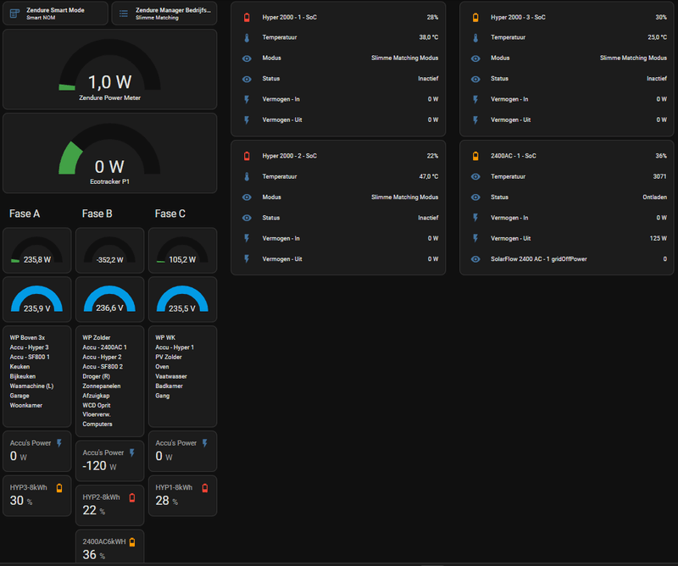Click Vermogen - In bolt icon for Hyper 2000 - 1

pyautogui.click(x=247, y=99)
